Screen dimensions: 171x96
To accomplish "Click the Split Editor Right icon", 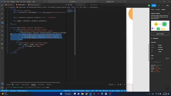I will [71, 5].
